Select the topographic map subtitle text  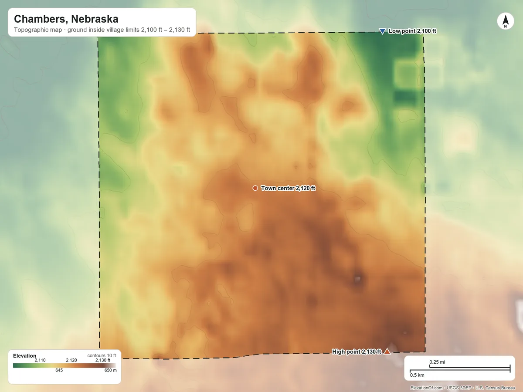pyautogui.click(x=102, y=30)
